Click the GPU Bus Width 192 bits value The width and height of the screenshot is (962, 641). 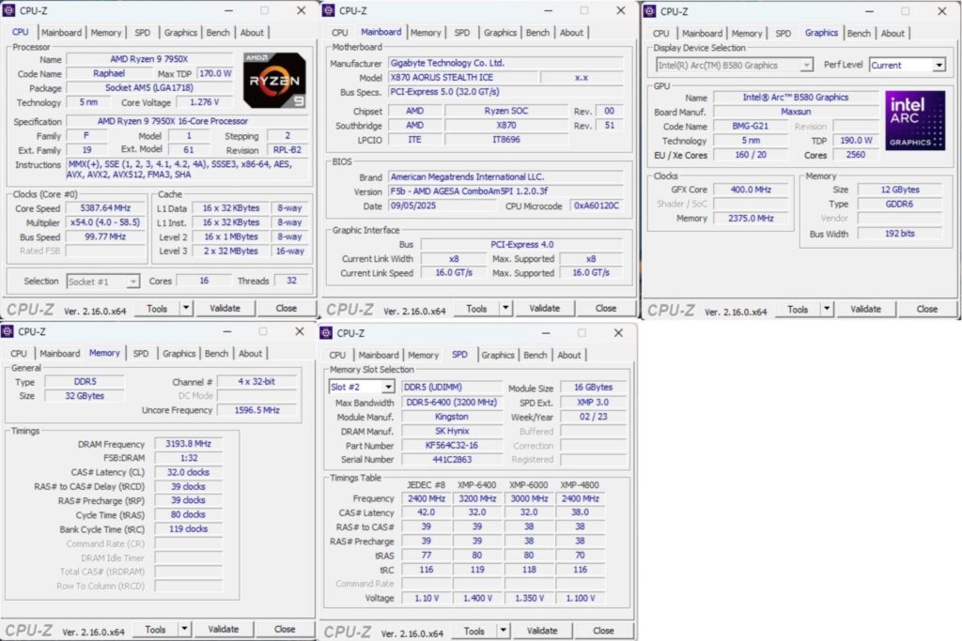[899, 234]
